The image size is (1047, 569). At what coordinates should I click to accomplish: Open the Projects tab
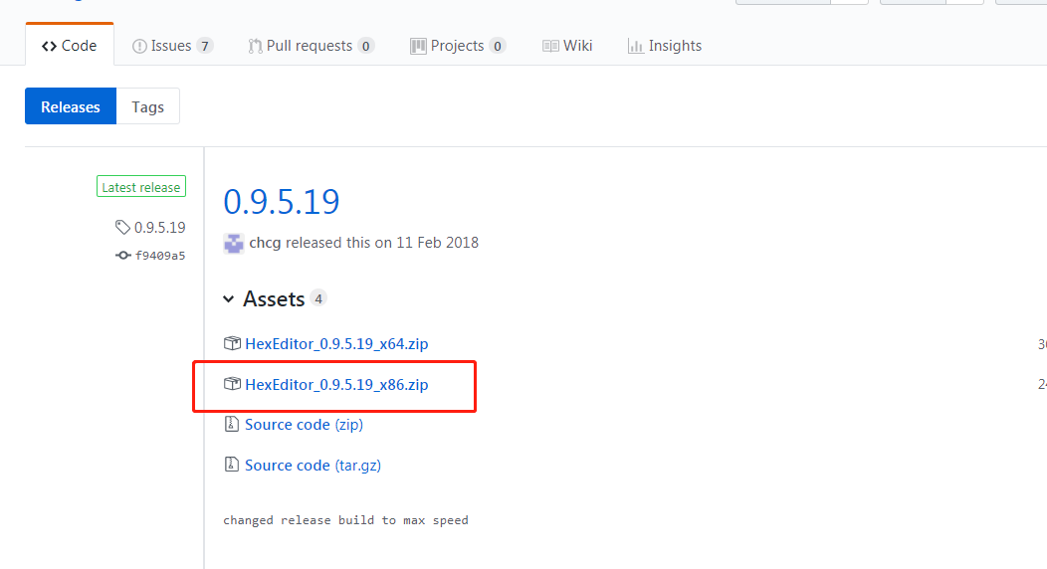458,46
